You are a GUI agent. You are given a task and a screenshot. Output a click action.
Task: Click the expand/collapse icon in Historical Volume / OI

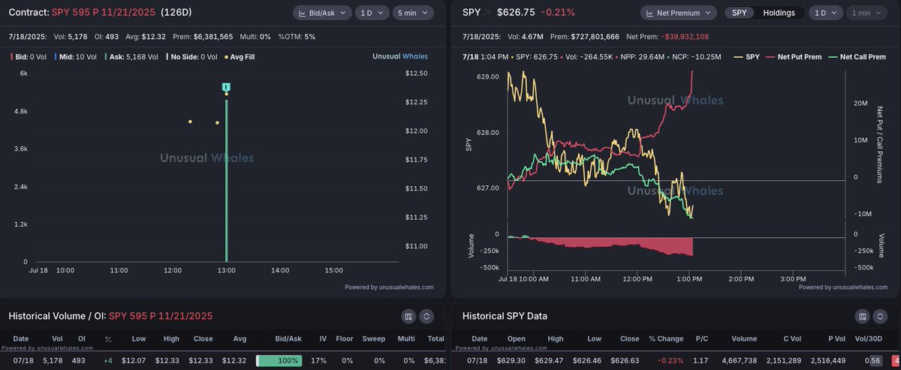click(x=426, y=316)
